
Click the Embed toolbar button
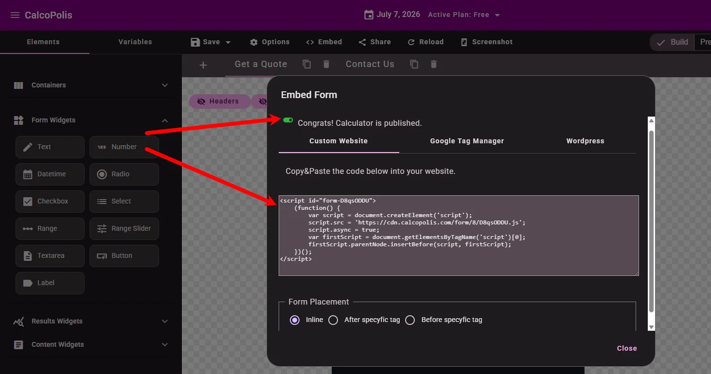coord(324,42)
